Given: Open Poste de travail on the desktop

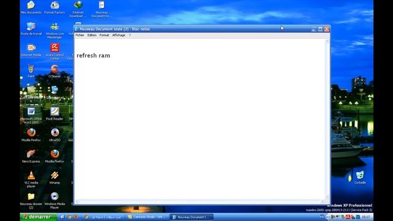Looking at the screenshot, I should click(x=31, y=29).
